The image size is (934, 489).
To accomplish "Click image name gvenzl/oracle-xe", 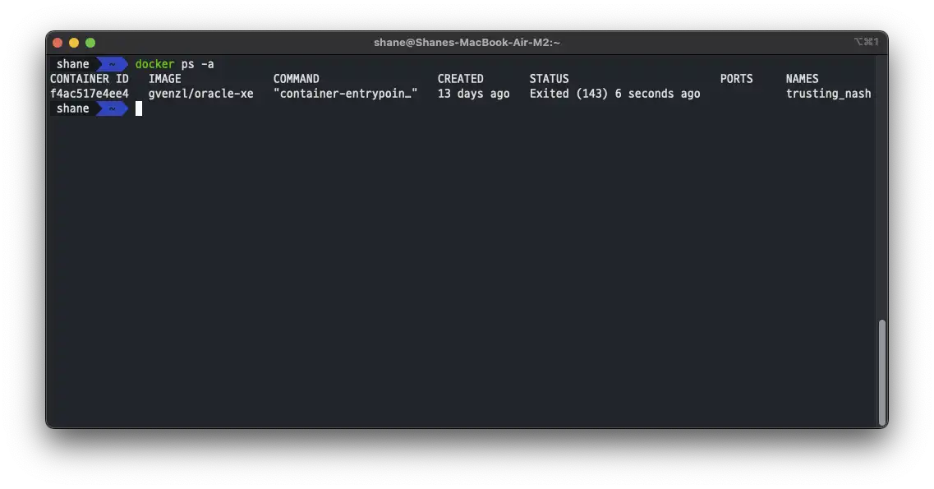I will click(x=200, y=94).
